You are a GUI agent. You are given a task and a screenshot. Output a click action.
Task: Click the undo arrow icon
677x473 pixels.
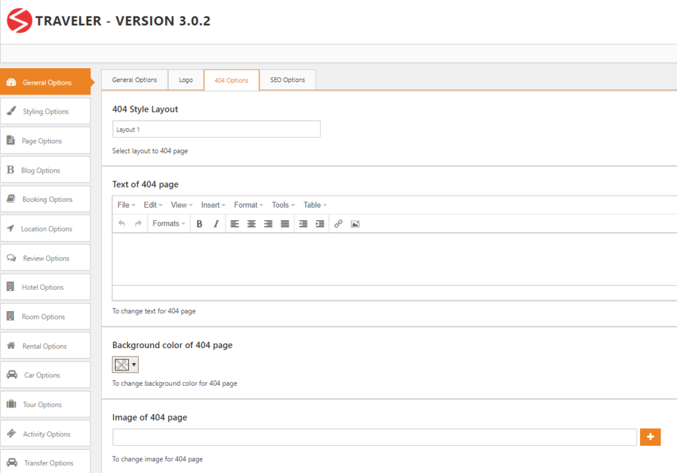pos(122,224)
